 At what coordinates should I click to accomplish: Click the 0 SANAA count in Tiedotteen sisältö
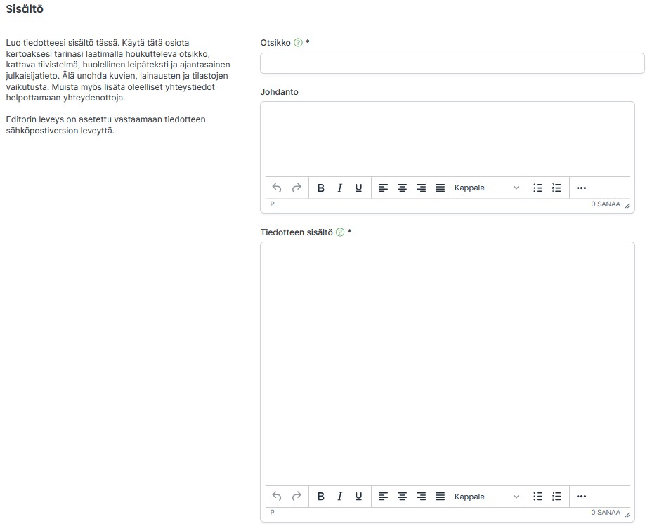pos(606,513)
